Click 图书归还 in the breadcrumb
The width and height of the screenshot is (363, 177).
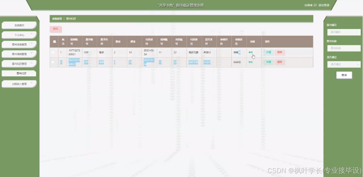coord(71,19)
